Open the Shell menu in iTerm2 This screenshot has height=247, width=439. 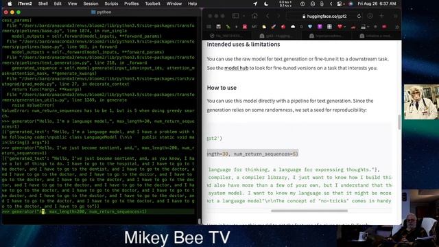(43, 3)
